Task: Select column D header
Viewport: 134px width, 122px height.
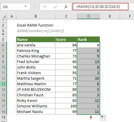Action: (88, 16)
